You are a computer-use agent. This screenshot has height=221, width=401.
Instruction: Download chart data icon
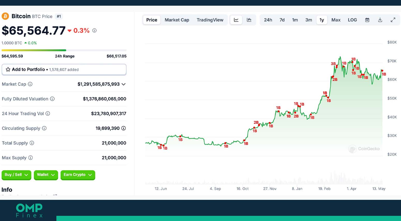click(380, 20)
